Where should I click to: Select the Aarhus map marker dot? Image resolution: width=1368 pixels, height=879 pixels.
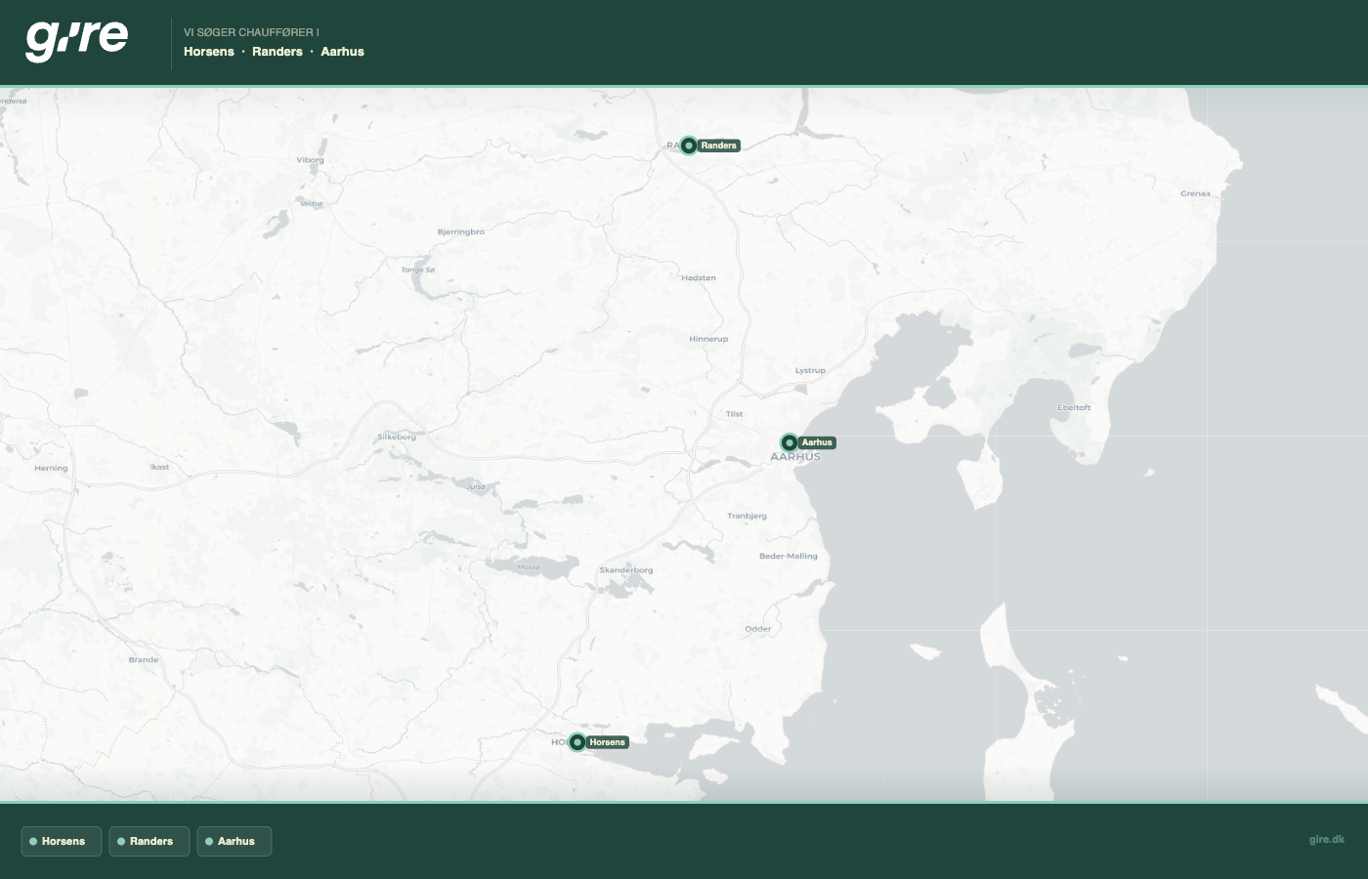790,442
